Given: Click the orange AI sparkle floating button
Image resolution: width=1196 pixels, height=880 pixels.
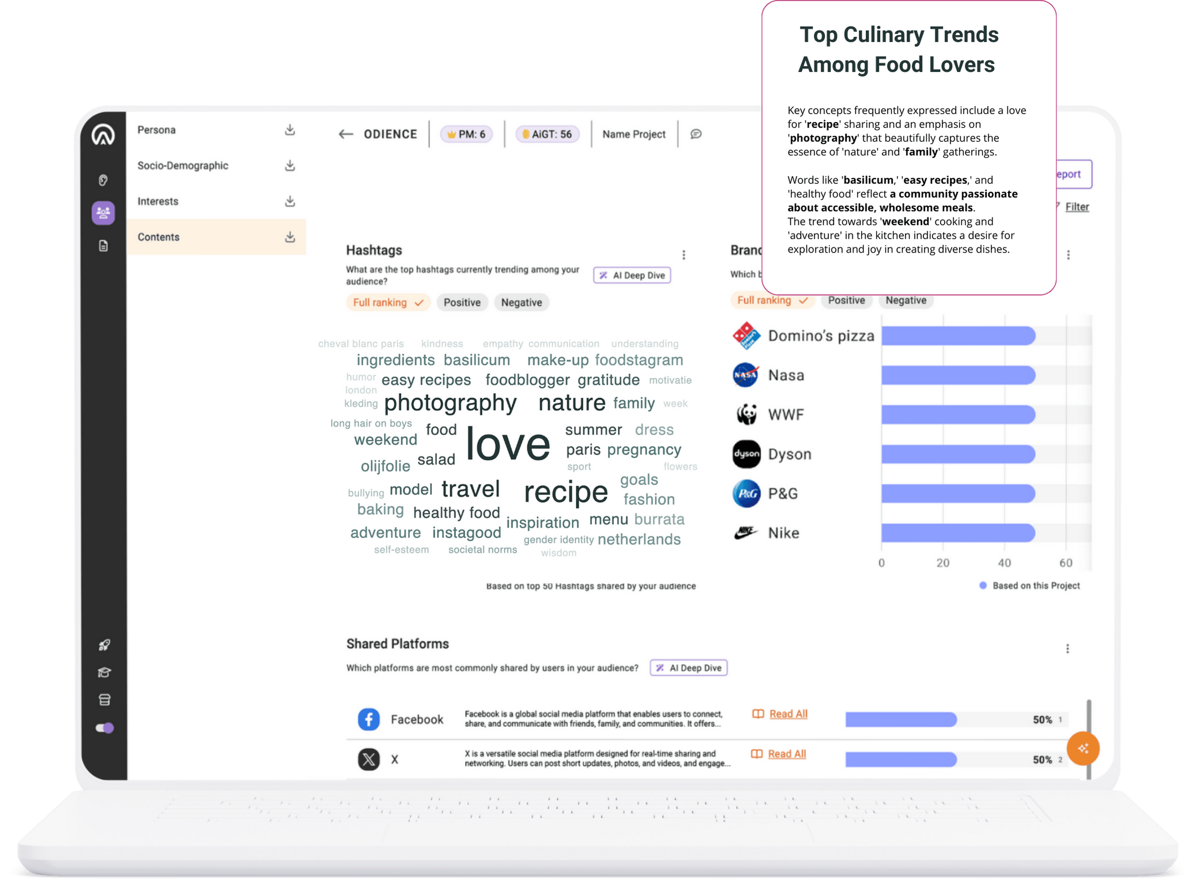Looking at the screenshot, I should [x=1083, y=748].
